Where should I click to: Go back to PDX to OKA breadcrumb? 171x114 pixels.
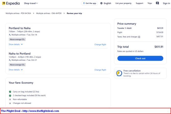18,13
